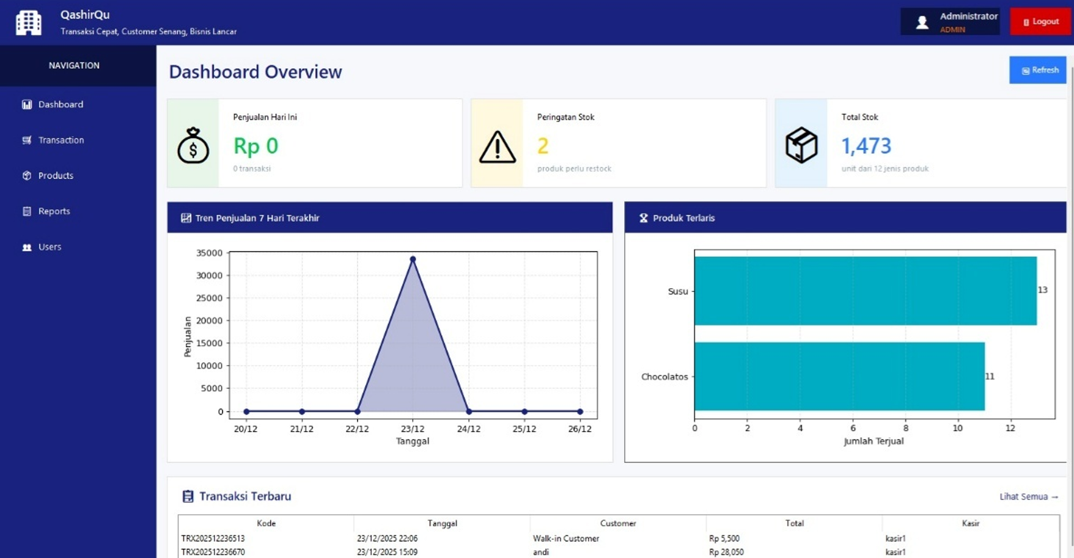Click the Chocolatos bar in the chart
Screen dimensions: 1074x558
839,376
